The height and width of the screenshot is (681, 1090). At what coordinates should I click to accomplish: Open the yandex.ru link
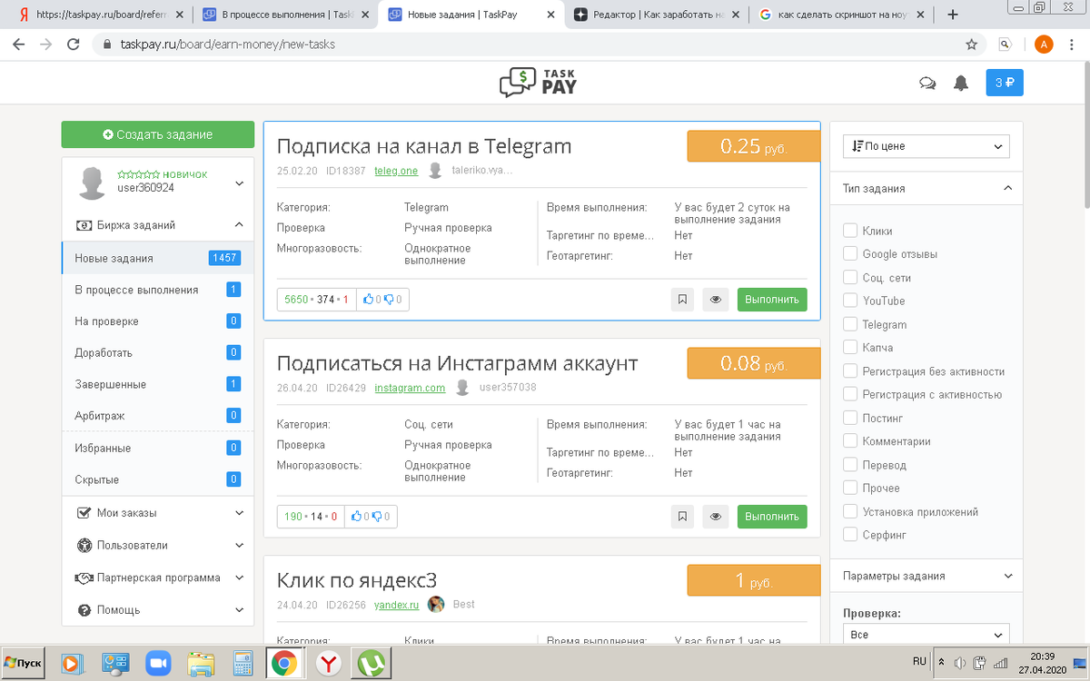tap(396, 605)
